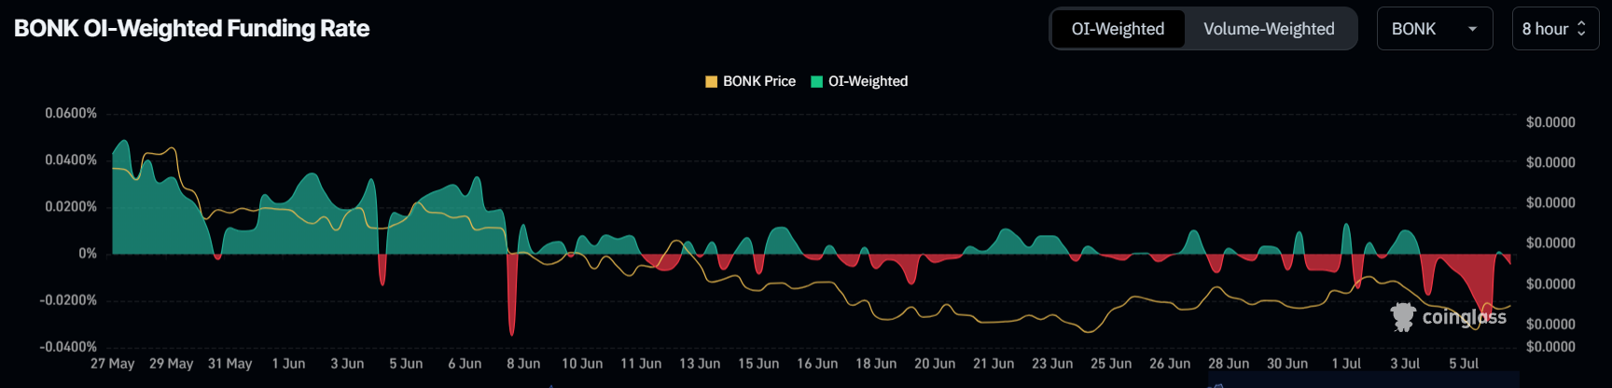
Task: Click the 30 Jun date label
Action: pos(1287,363)
